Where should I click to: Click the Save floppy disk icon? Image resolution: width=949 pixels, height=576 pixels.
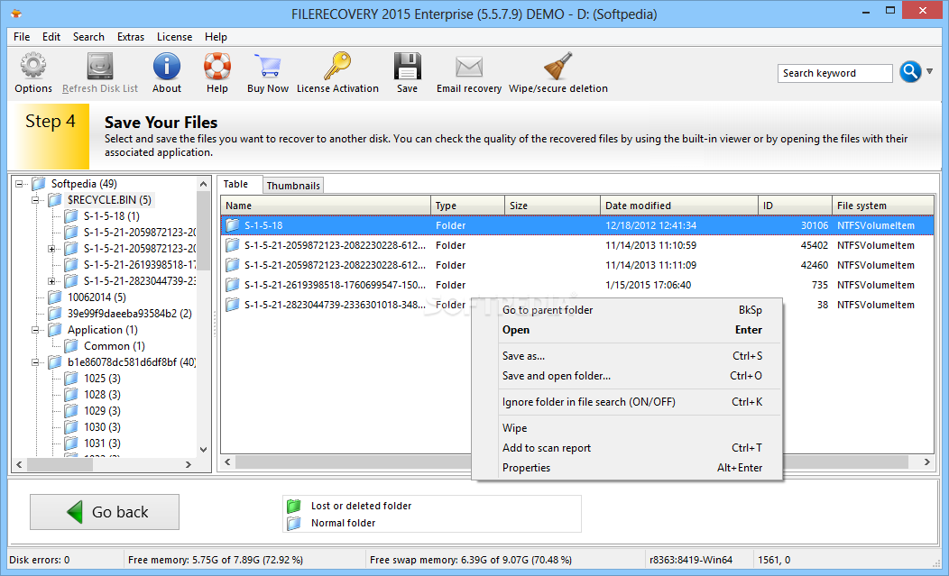click(408, 66)
